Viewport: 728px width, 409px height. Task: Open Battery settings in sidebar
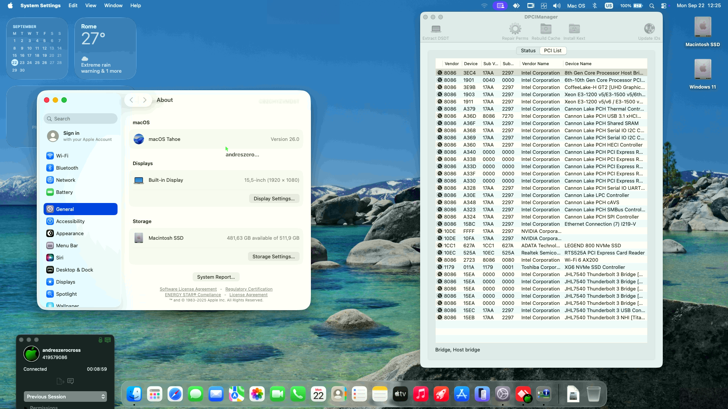point(80,192)
